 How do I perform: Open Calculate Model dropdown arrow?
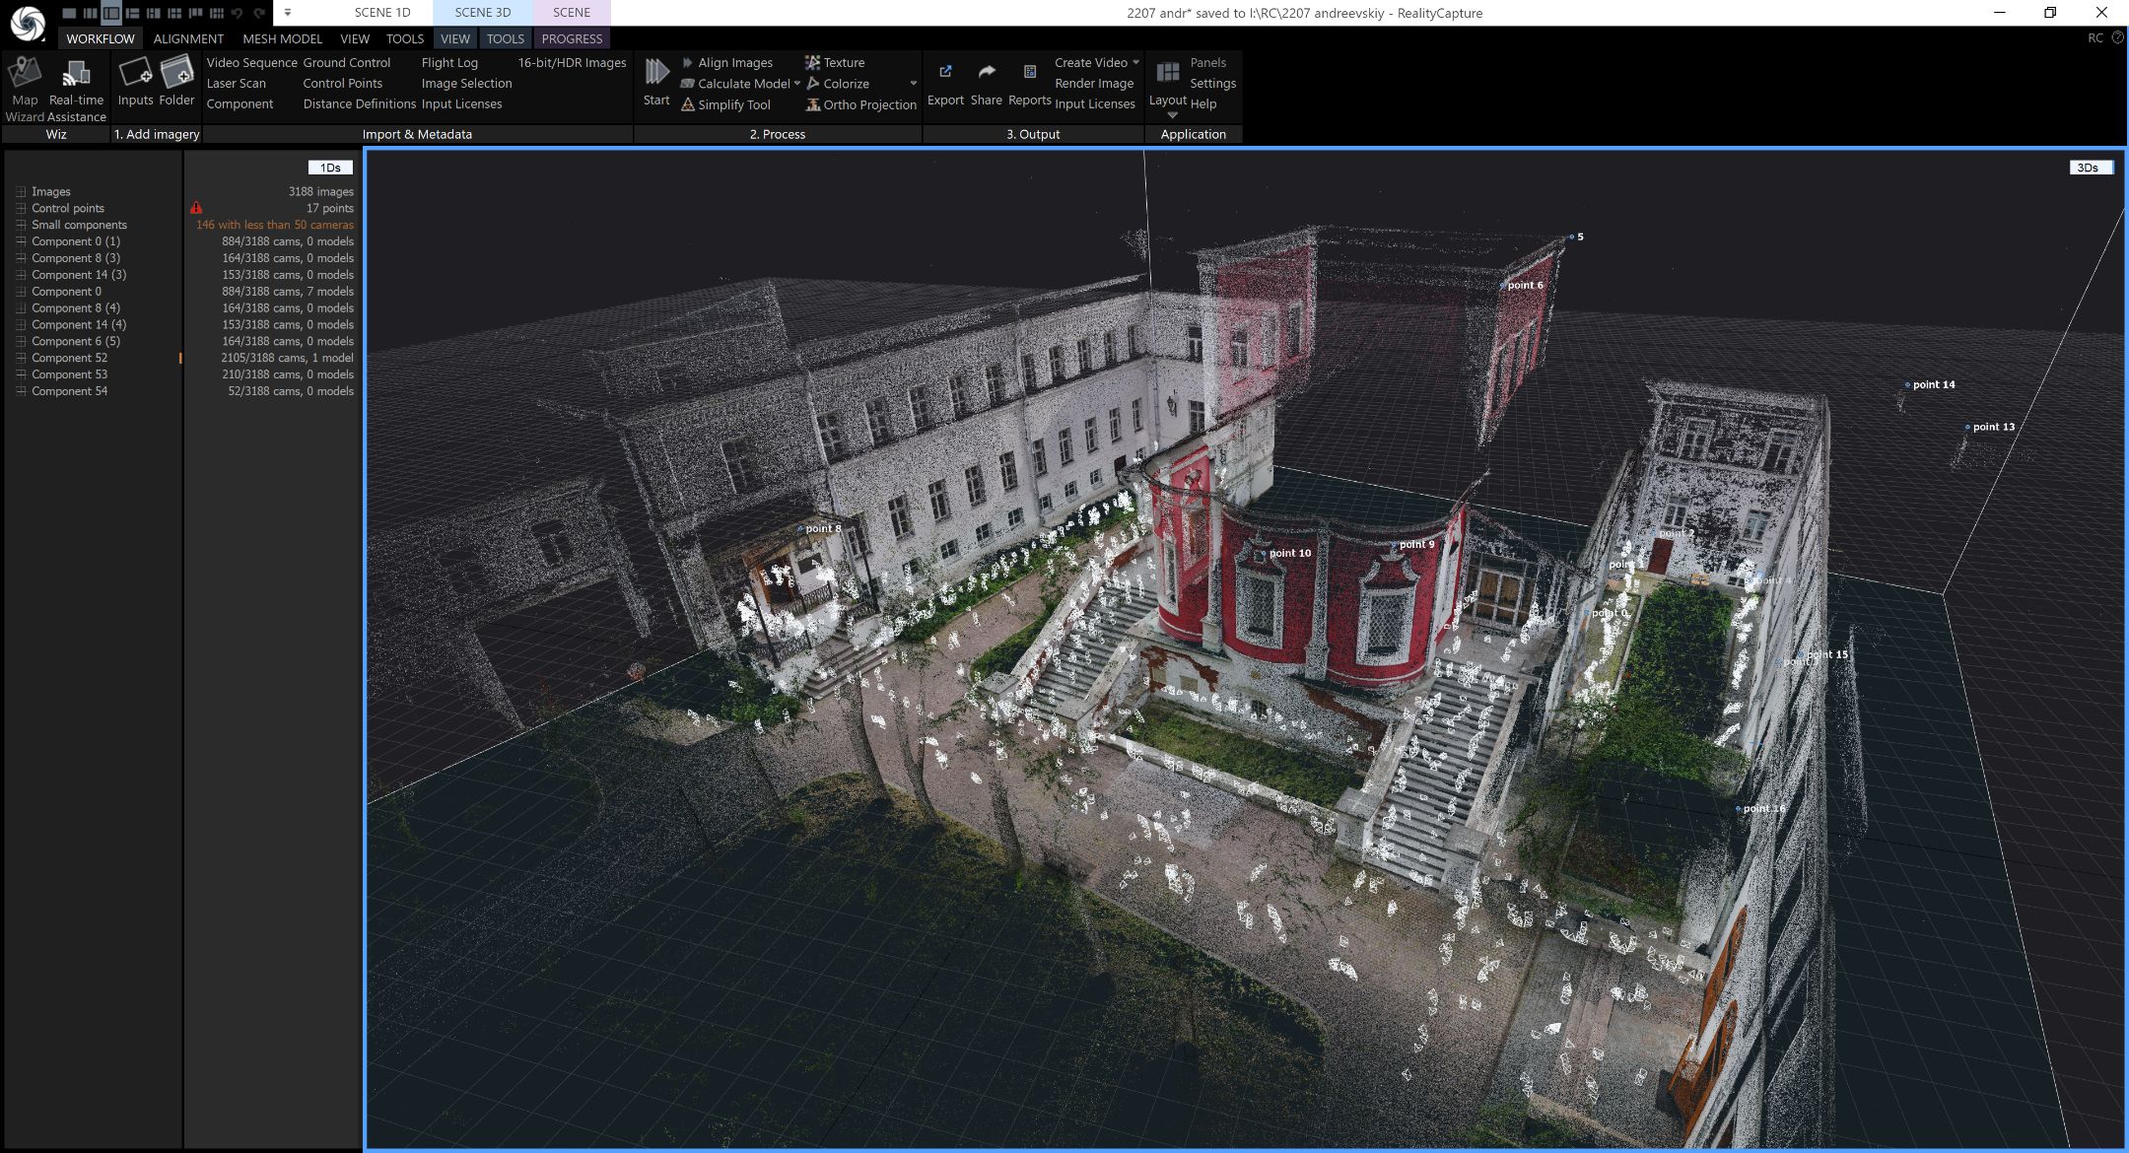(796, 84)
